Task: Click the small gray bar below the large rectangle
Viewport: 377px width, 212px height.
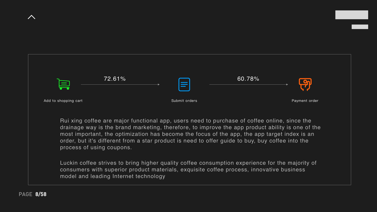Action: [x=360, y=27]
